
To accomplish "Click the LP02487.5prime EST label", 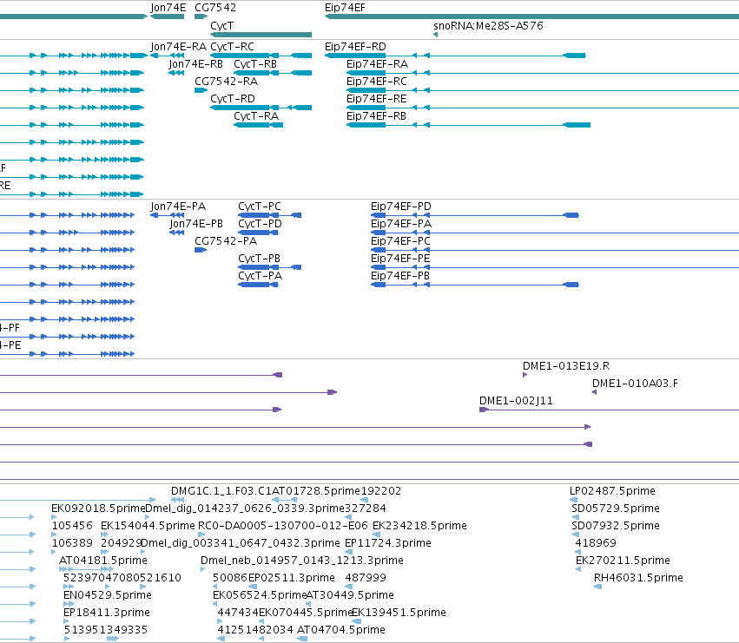I will coord(612,491).
